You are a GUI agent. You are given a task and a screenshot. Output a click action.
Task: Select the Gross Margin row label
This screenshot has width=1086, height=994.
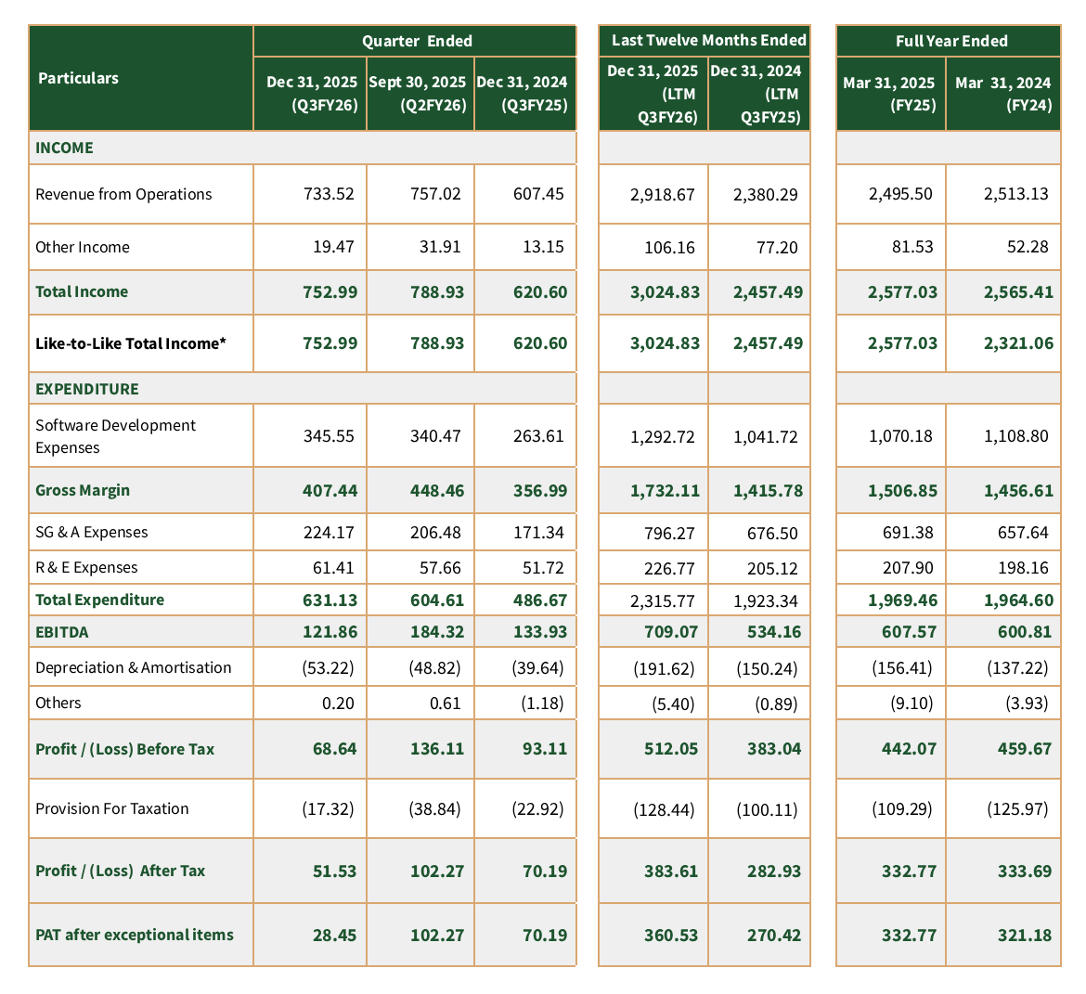coord(83,490)
